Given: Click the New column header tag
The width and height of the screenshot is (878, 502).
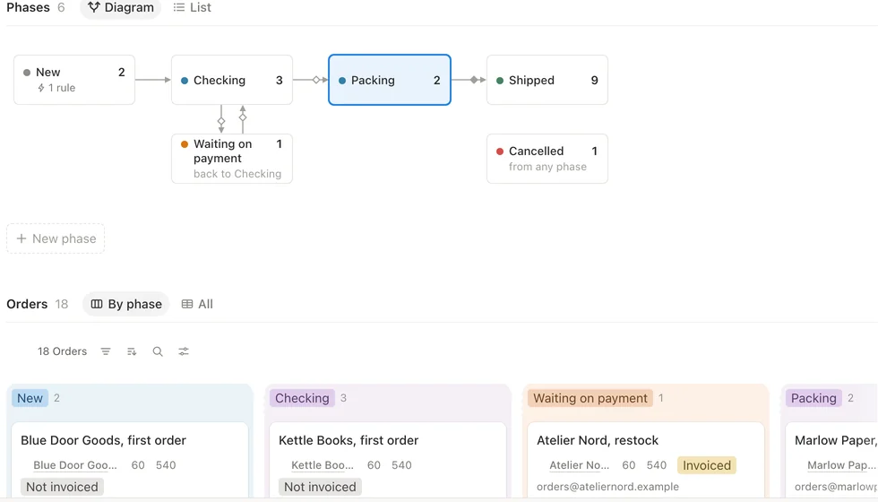Looking at the screenshot, I should coord(30,398).
